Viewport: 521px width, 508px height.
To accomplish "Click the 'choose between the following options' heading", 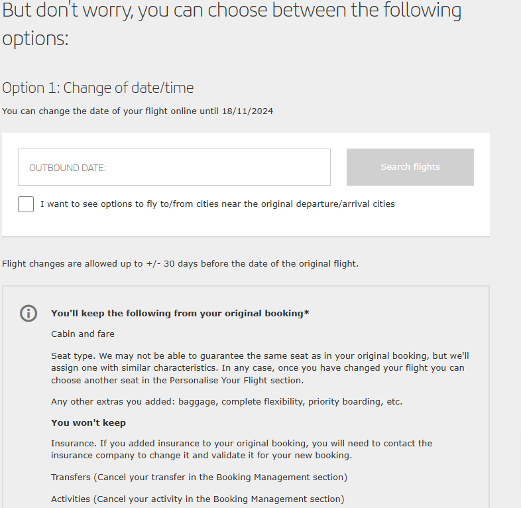I will tap(231, 24).
